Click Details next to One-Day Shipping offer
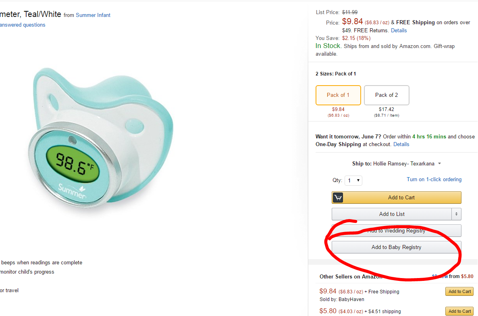The image size is (478, 316). (x=401, y=144)
